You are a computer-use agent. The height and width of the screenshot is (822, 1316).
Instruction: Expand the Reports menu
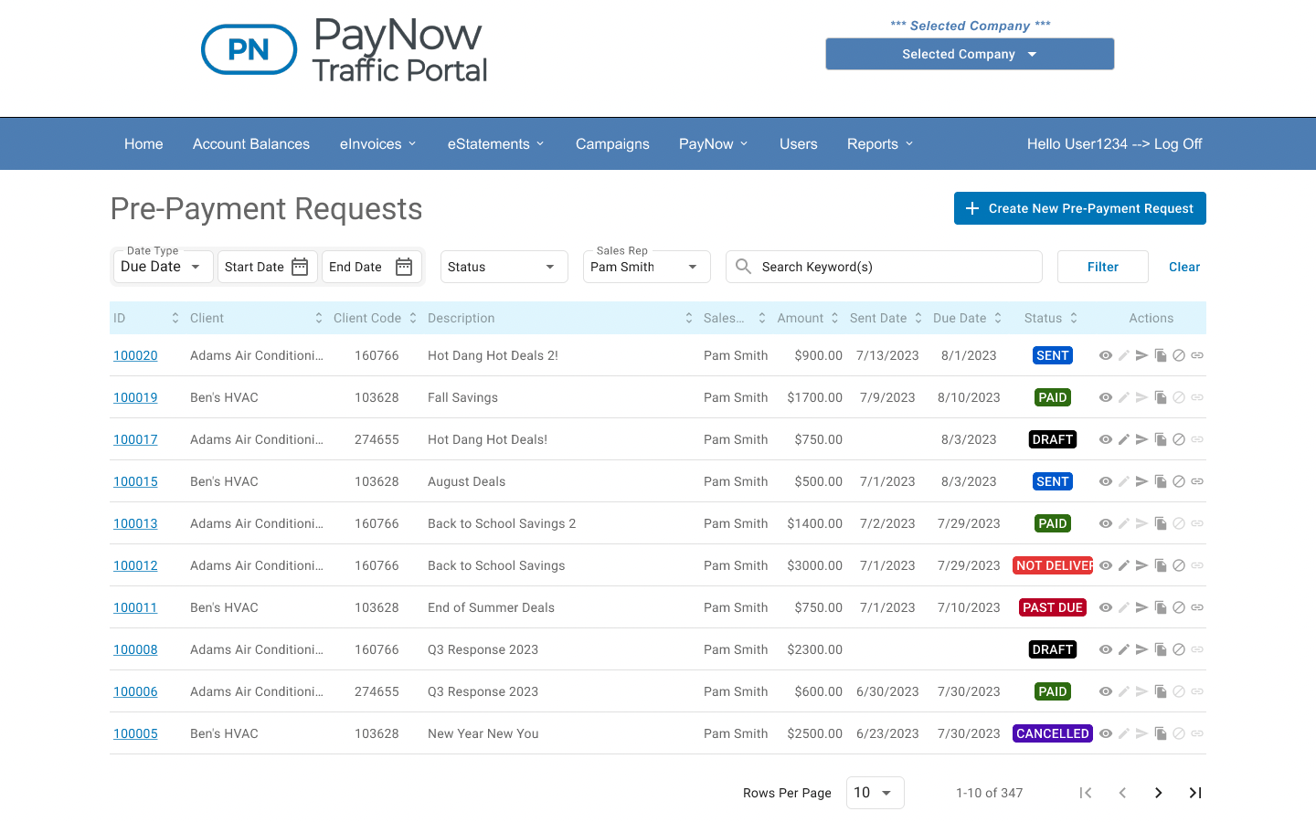tap(880, 144)
